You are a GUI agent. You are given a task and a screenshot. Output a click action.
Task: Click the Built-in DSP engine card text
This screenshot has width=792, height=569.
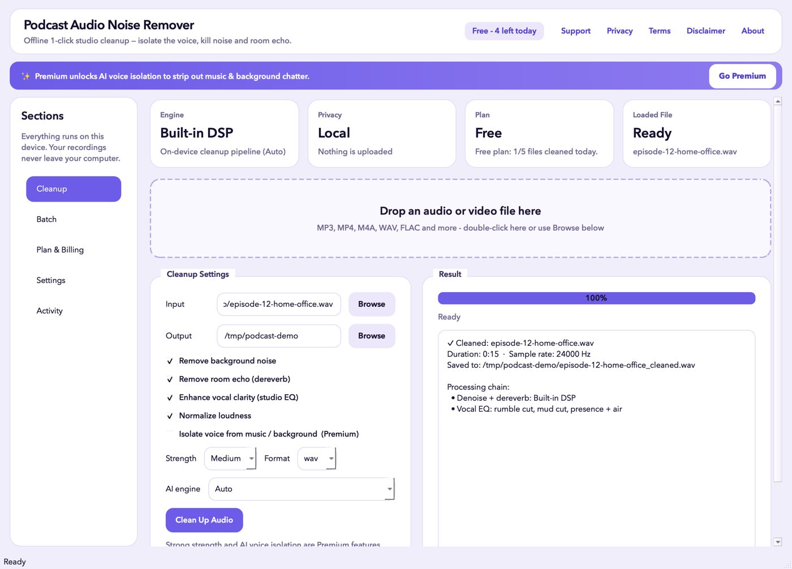(197, 133)
